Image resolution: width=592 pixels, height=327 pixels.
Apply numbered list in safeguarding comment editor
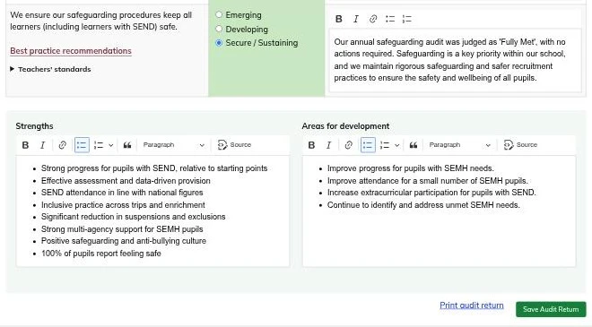pos(407,19)
